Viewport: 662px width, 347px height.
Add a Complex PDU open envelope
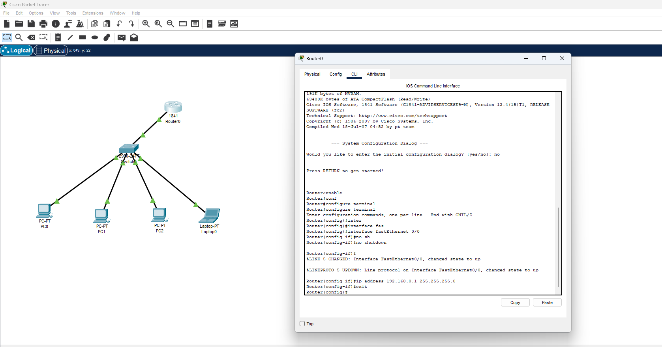[x=134, y=37]
